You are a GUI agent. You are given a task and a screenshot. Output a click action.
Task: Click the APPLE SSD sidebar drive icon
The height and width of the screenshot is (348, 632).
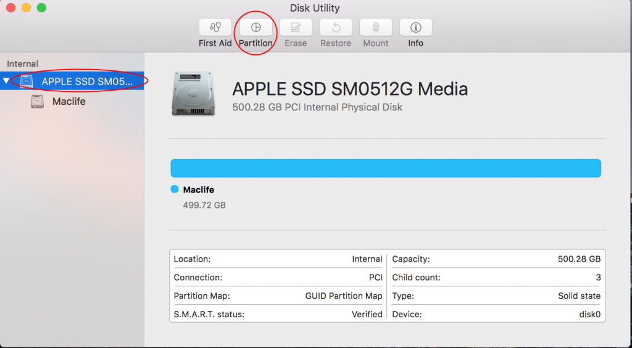coord(27,81)
